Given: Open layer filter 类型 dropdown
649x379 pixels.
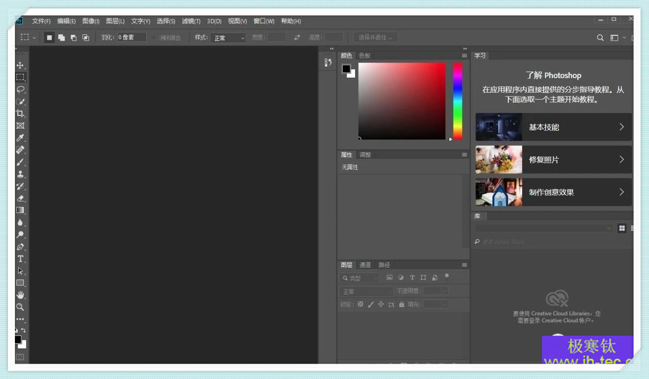Looking at the screenshot, I should pos(359,278).
